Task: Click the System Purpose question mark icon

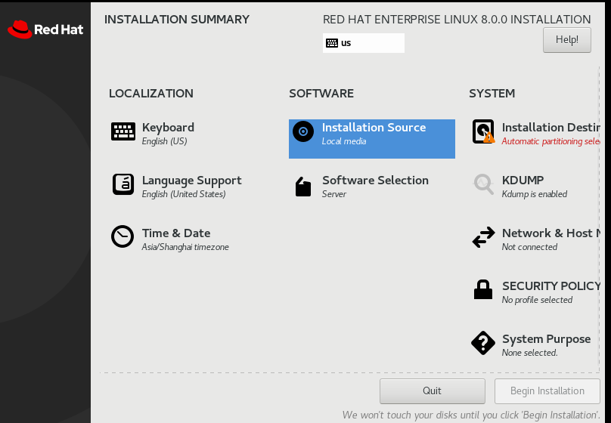Action: pos(483,343)
